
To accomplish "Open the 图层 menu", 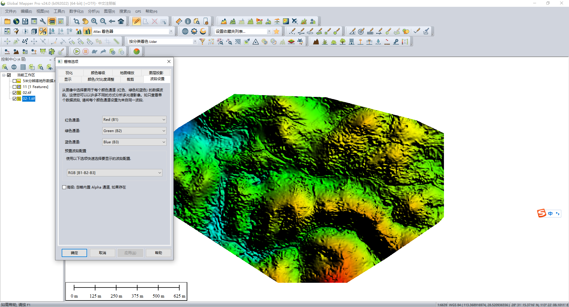I will click(x=109, y=11).
